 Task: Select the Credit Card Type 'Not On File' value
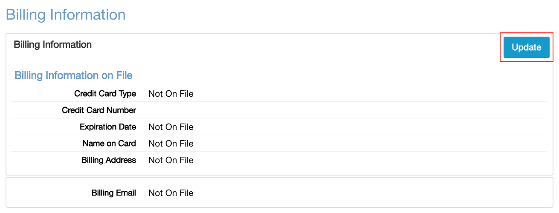tap(171, 94)
